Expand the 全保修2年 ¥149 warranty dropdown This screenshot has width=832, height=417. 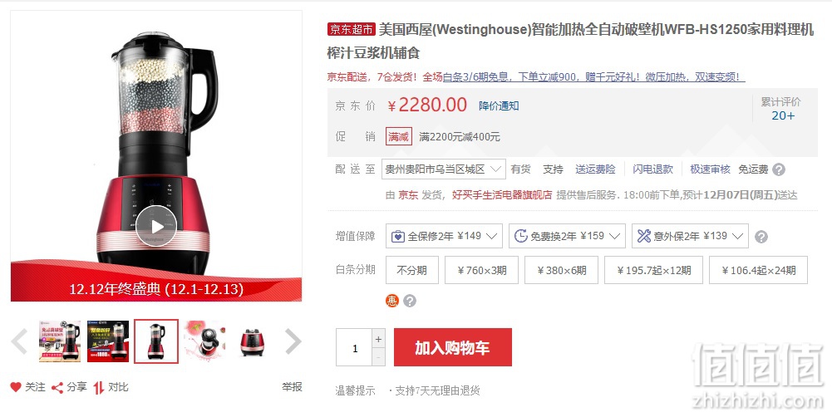coord(444,236)
